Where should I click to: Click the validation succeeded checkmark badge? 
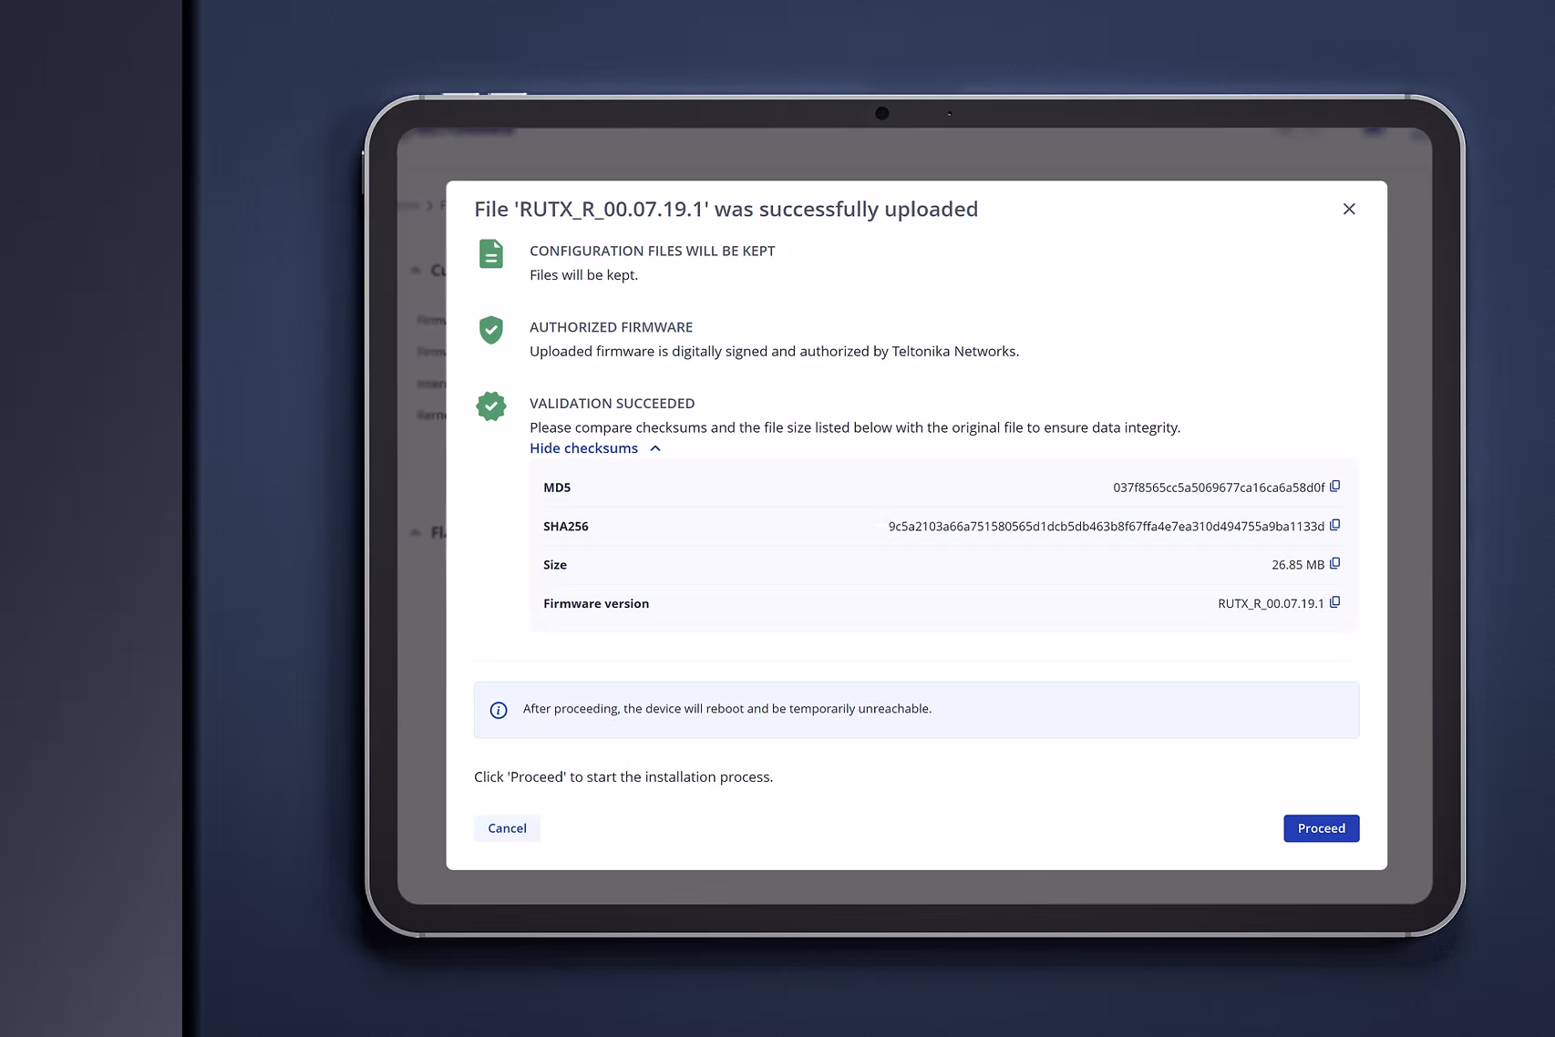click(x=490, y=406)
